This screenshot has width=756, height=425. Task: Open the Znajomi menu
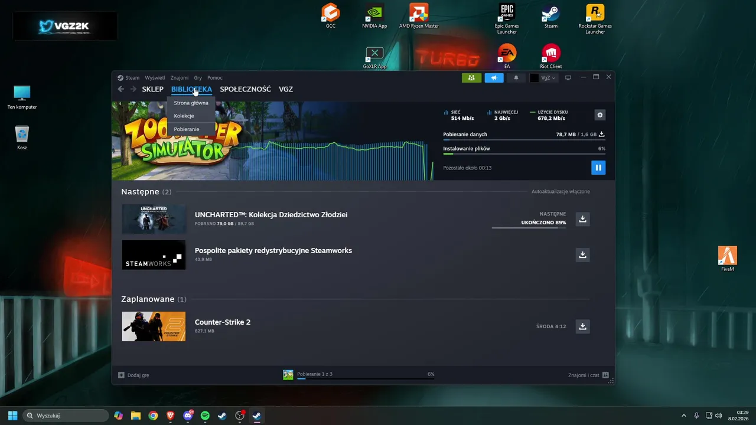coord(180,78)
